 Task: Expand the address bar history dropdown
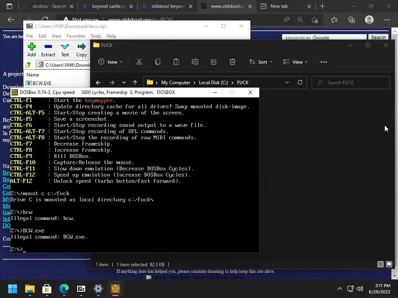pos(287,82)
